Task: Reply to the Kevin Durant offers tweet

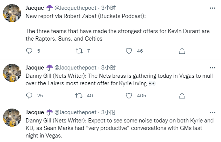Action: coord(29,51)
